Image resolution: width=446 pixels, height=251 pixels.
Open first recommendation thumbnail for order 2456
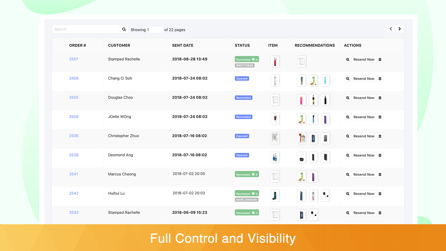point(302,81)
